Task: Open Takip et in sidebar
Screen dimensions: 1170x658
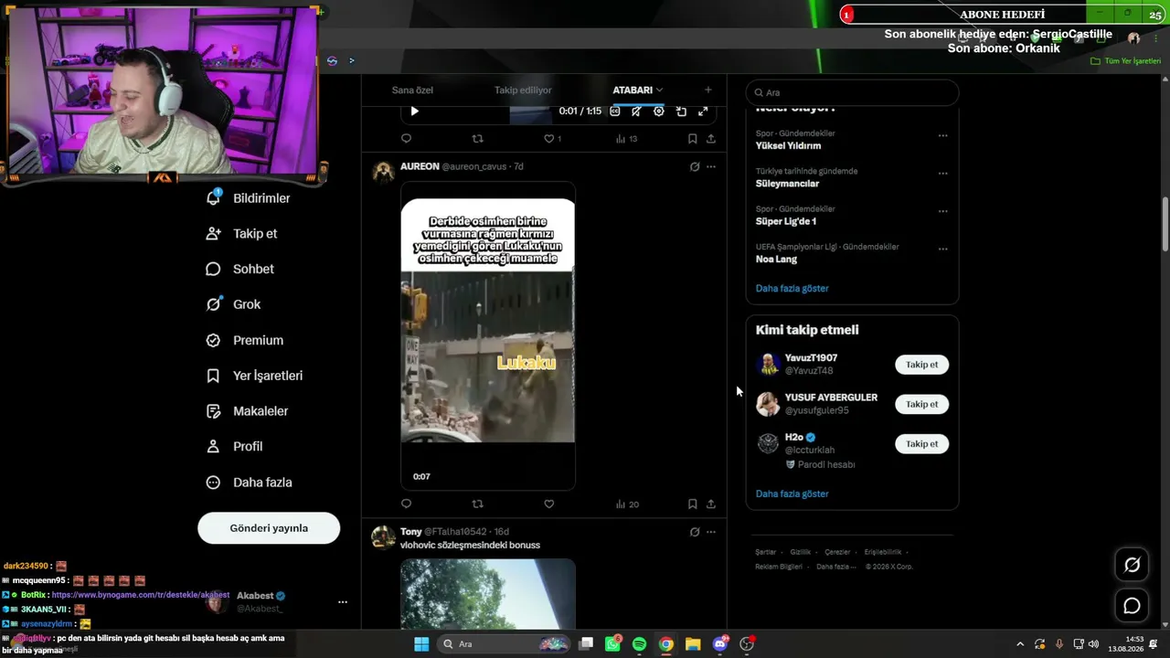Action: [242, 234]
